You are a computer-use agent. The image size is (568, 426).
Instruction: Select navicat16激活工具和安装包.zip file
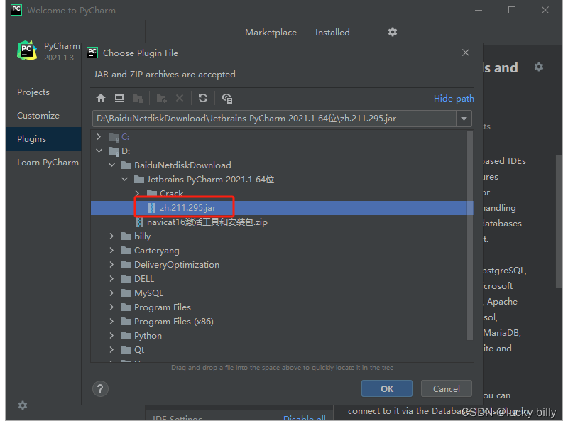pyautogui.click(x=207, y=222)
